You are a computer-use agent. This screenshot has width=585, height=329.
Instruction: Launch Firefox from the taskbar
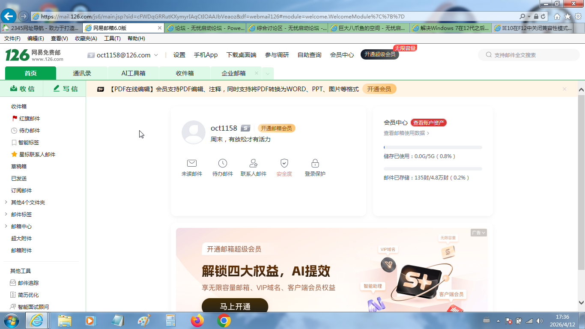coord(197,320)
